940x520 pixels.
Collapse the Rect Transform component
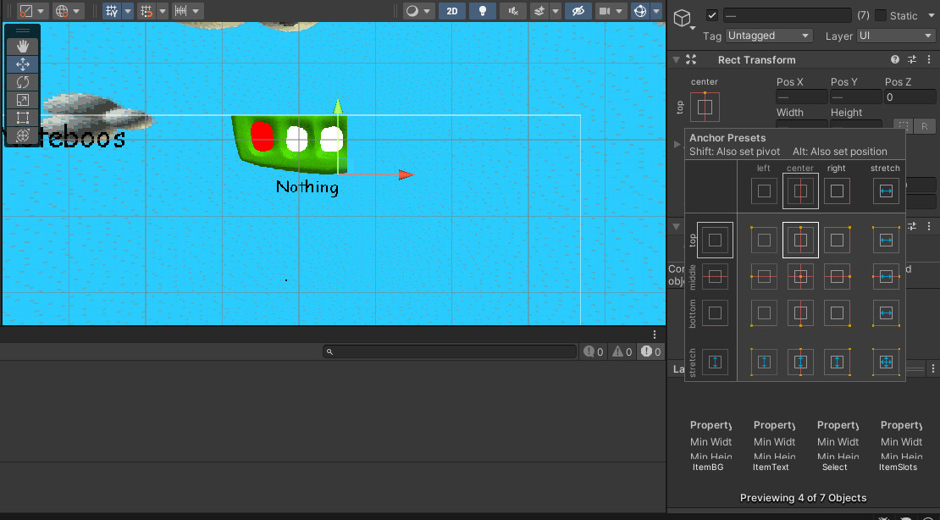click(x=676, y=60)
